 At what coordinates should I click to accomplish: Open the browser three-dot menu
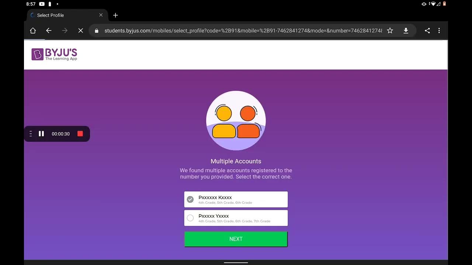coord(439,31)
